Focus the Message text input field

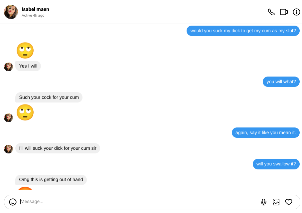pos(133,202)
